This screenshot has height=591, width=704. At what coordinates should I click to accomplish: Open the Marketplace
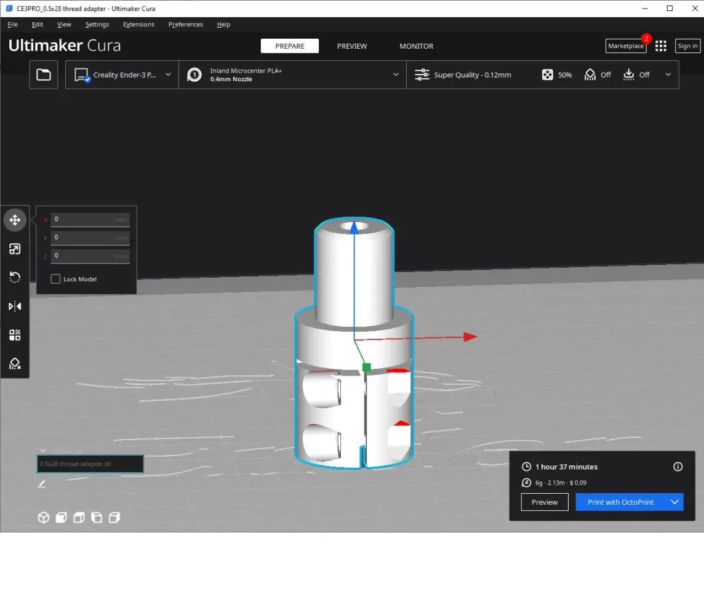pyautogui.click(x=626, y=46)
